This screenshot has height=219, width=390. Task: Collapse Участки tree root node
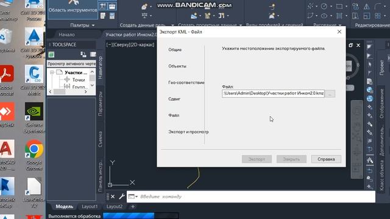(x=52, y=72)
